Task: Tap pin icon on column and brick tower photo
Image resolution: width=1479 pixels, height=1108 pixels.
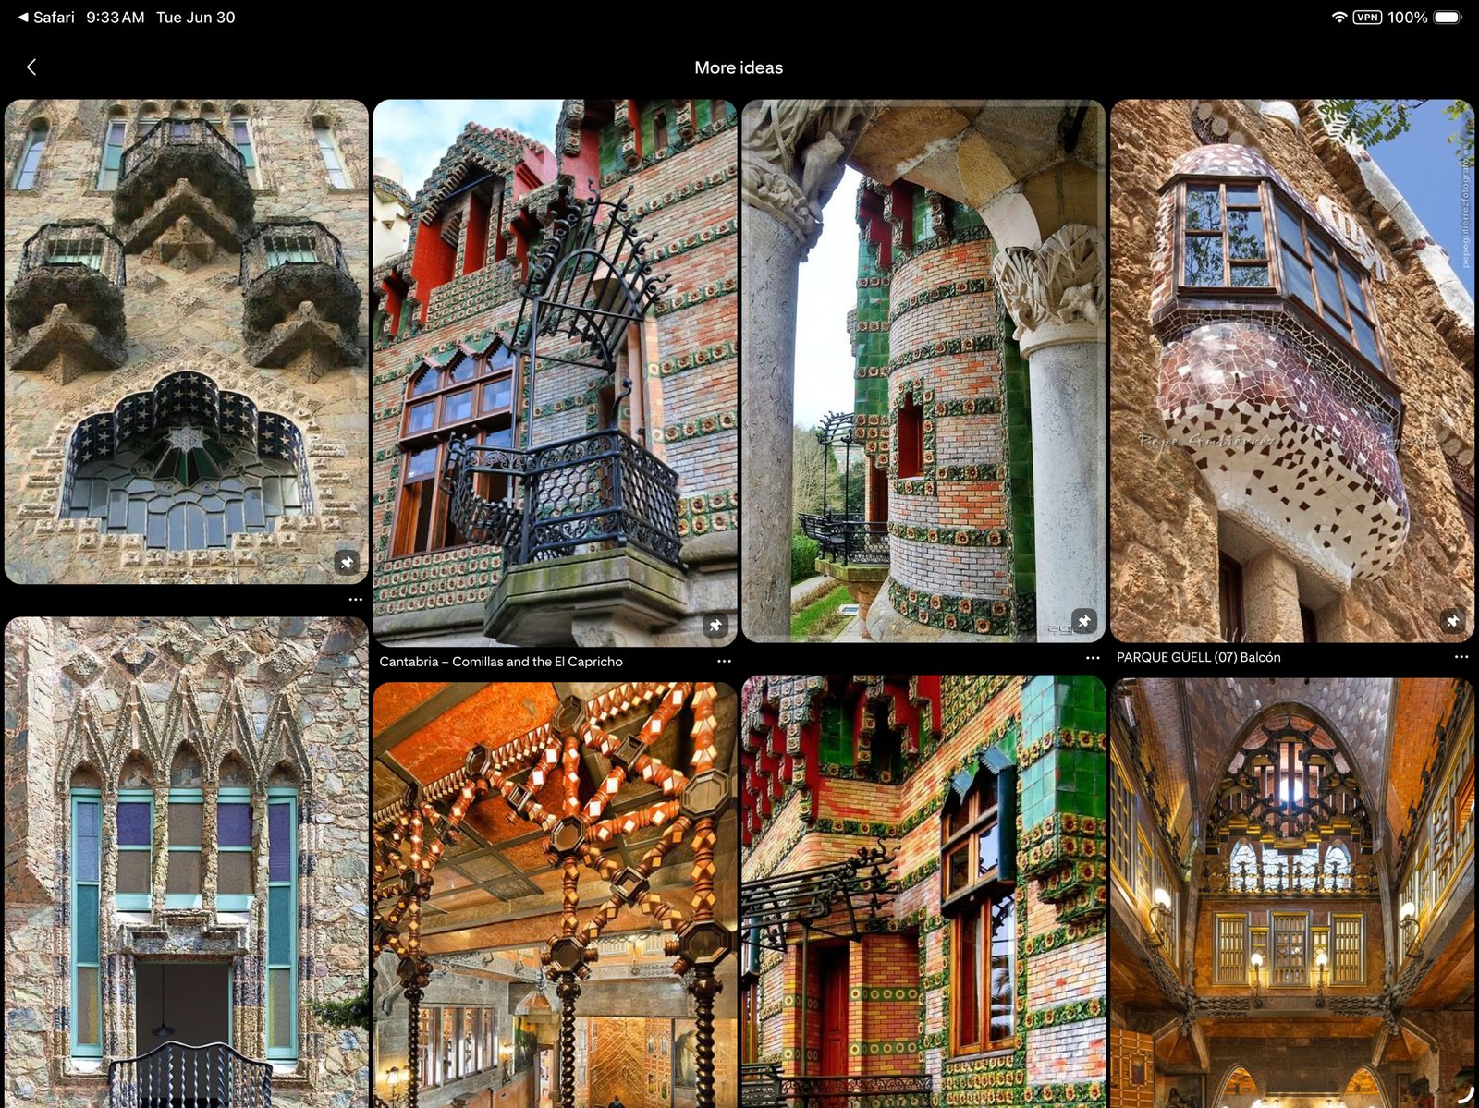Action: pos(1084,621)
